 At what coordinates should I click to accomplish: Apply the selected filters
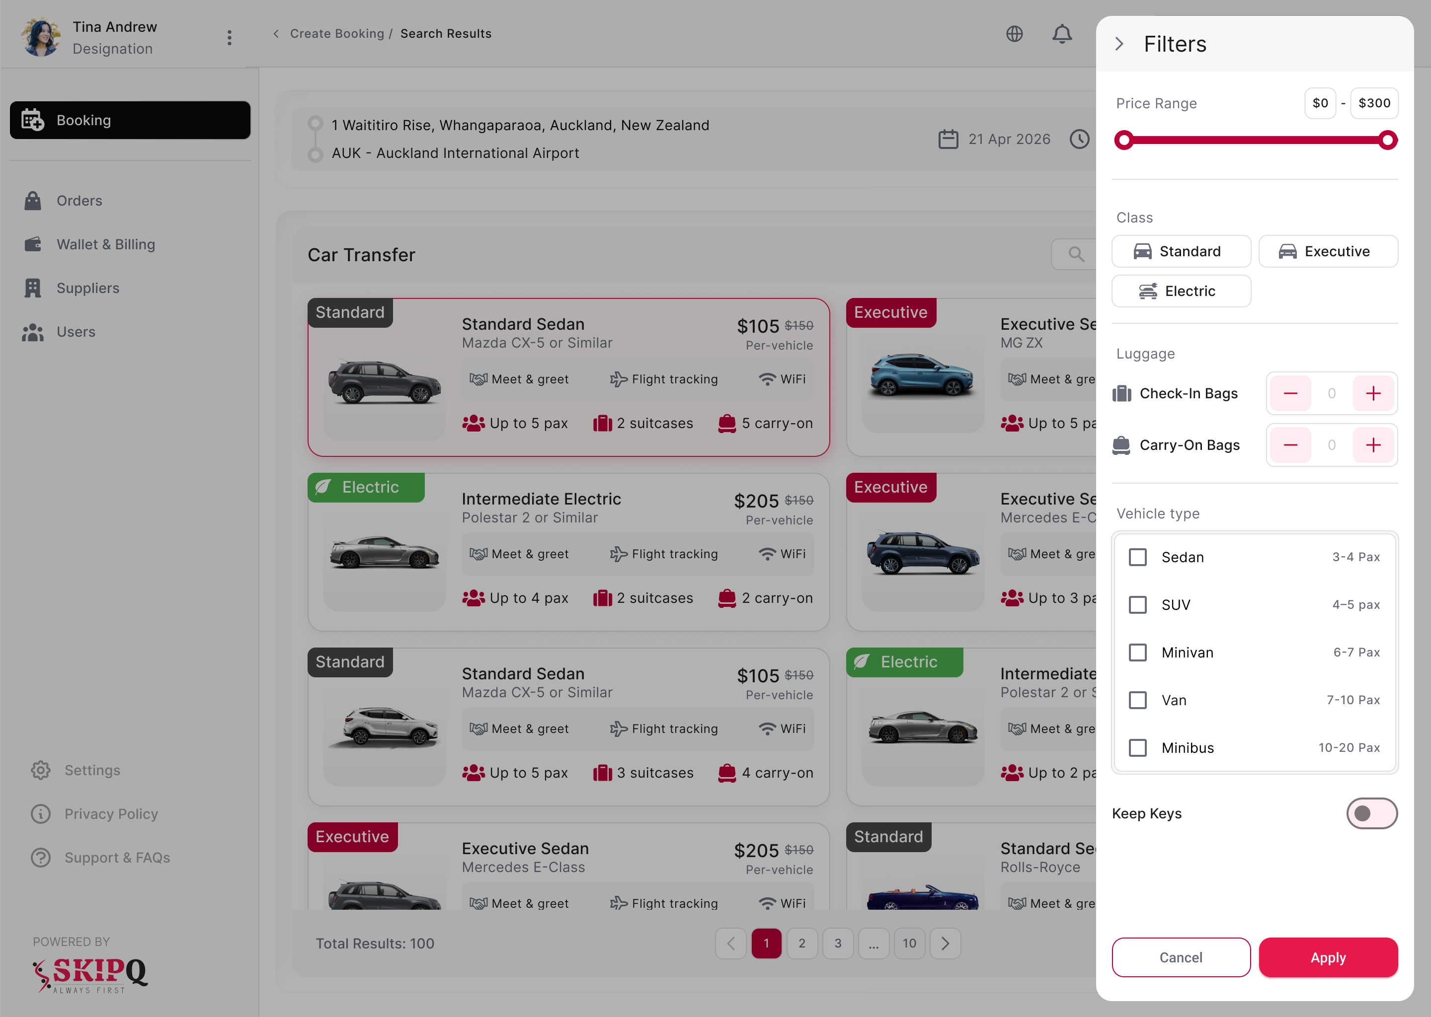[x=1328, y=957]
